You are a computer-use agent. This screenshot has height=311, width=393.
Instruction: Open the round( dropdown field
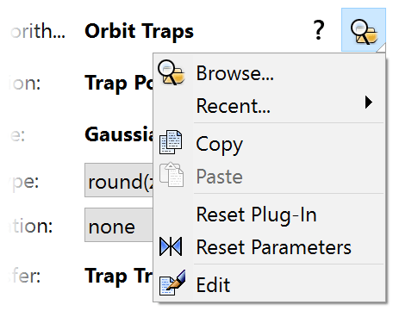pos(119,180)
